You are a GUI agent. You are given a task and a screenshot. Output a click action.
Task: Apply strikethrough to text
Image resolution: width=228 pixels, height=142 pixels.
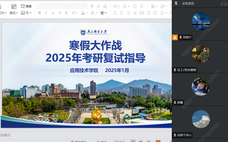(x=60, y=13)
